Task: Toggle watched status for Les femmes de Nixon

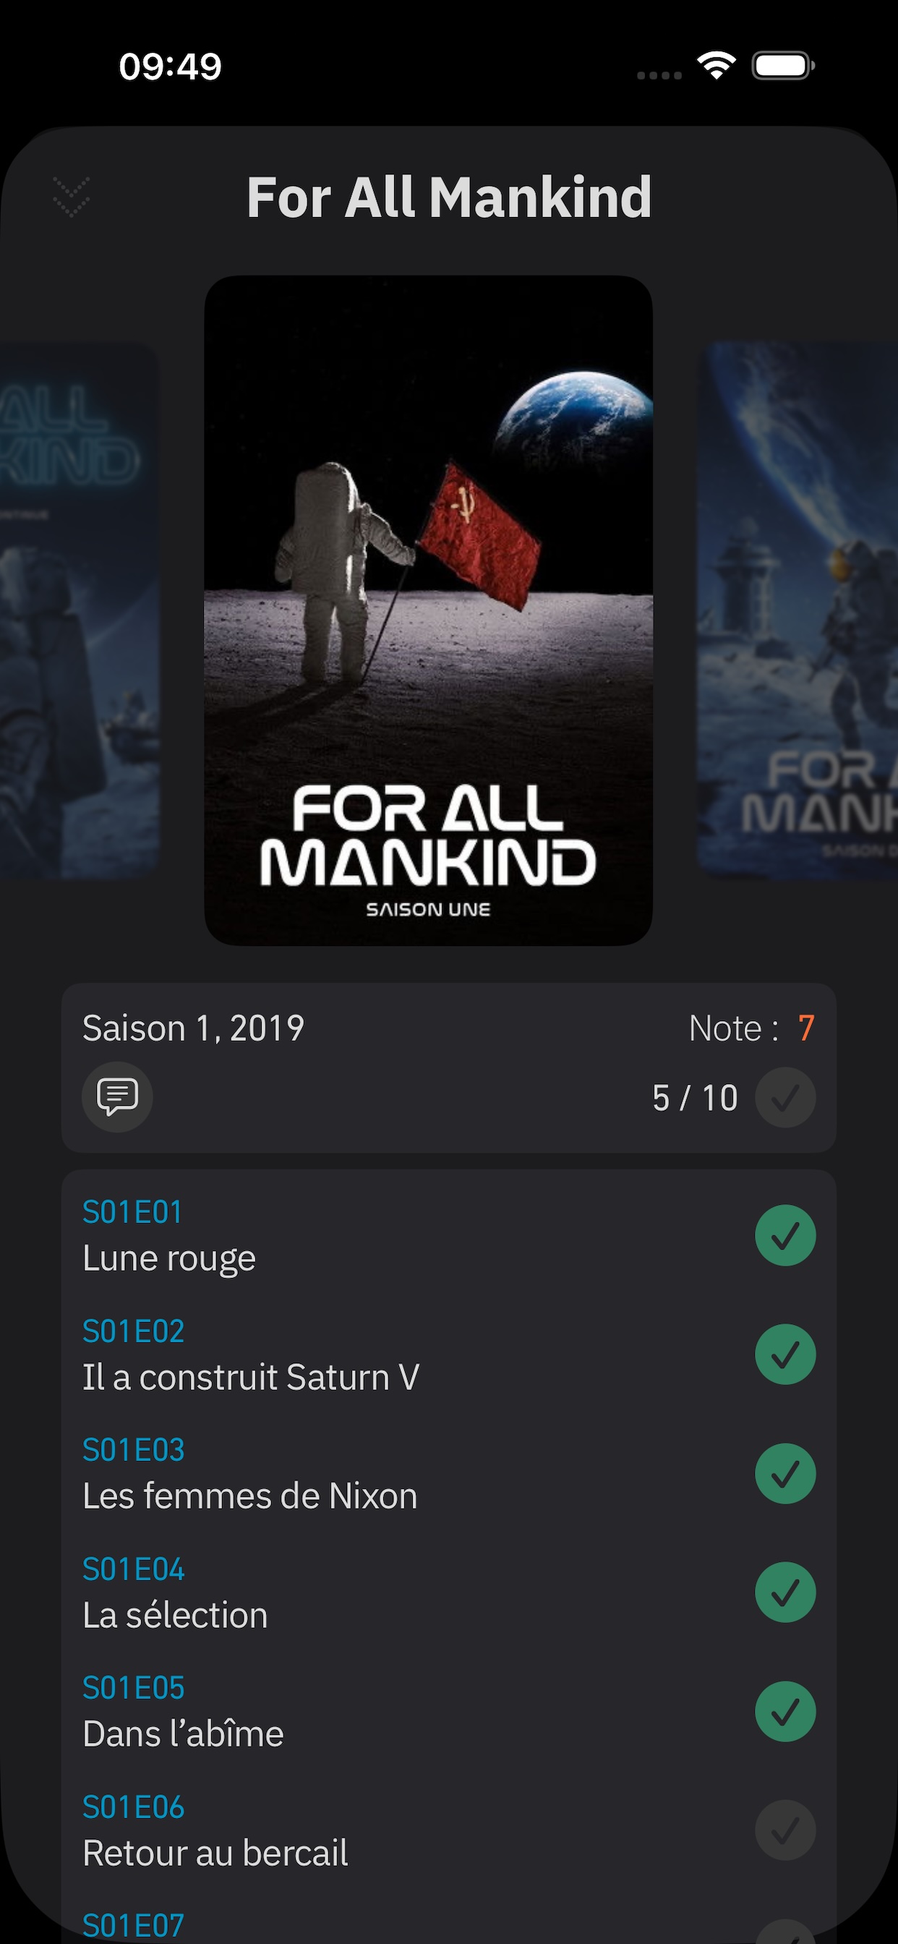Action: (784, 1473)
